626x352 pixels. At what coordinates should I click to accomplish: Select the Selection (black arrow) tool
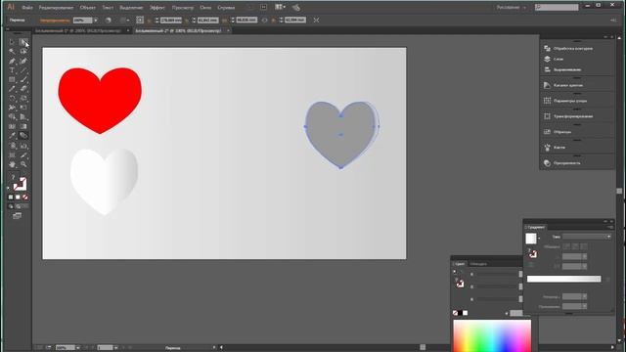coord(12,42)
